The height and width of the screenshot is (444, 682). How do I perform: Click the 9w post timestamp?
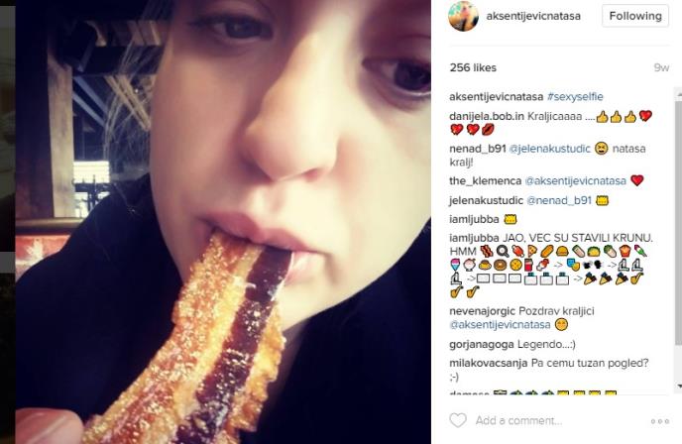(x=661, y=68)
